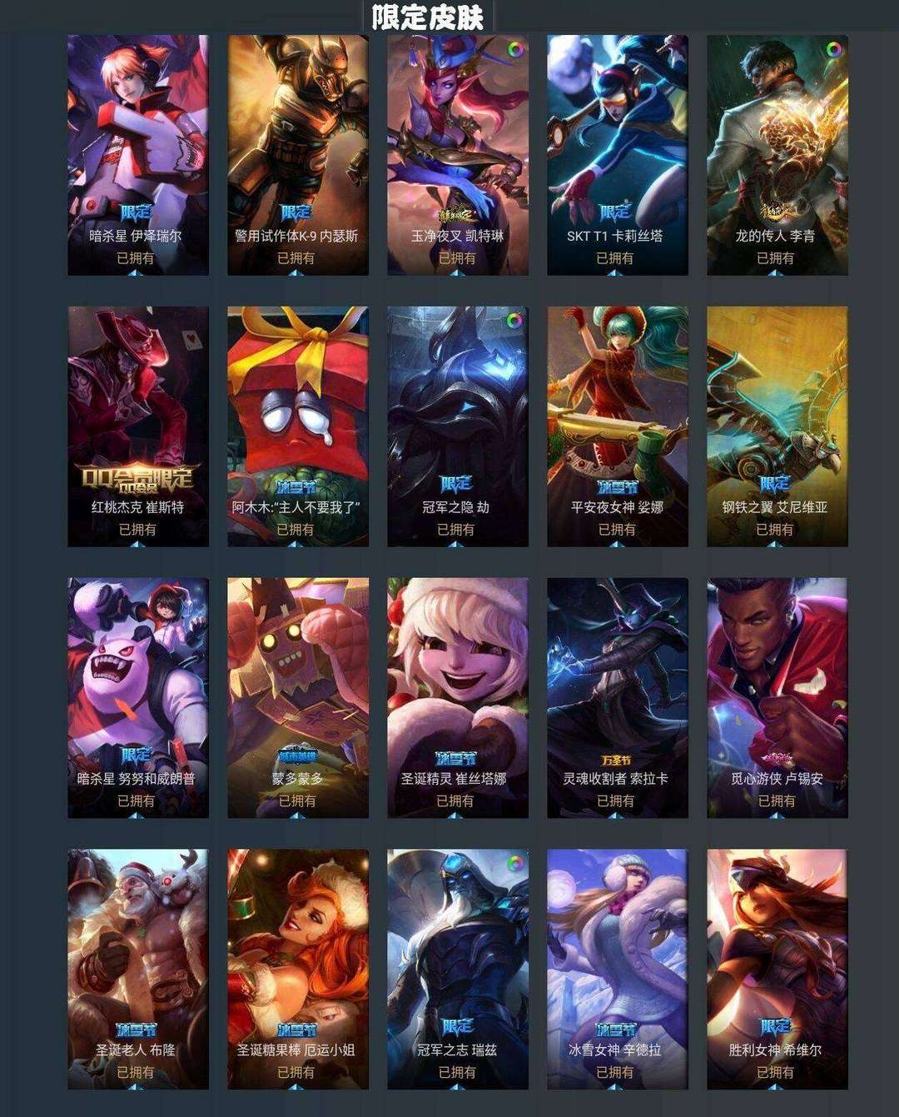This screenshot has height=1117, width=899.
Task: Expand arrow below 警用试作体K-9 内瑟斯 card
Action: click(296, 272)
